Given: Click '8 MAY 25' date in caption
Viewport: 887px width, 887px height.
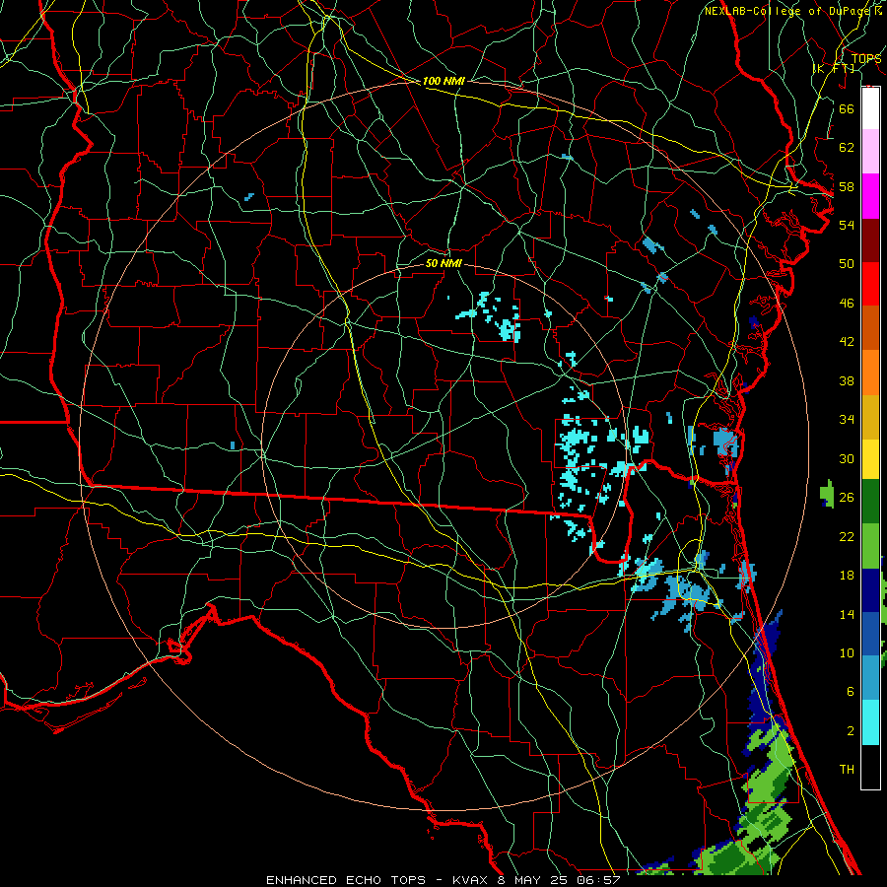Looking at the screenshot, I should tap(533, 880).
